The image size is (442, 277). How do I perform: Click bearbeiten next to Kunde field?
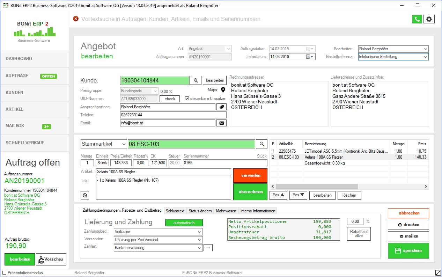point(215,81)
